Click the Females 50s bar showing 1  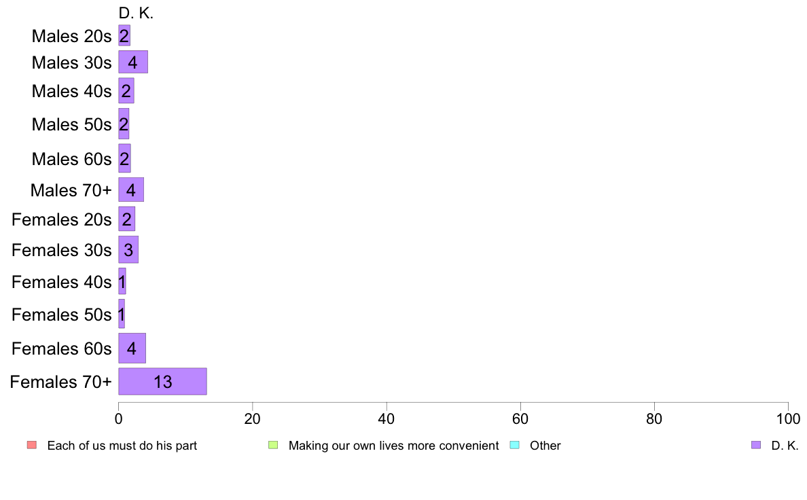pyautogui.click(x=122, y=314)
